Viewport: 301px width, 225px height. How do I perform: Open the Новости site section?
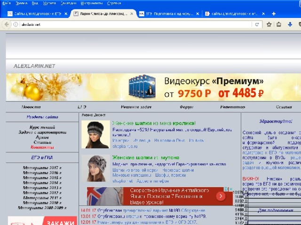click(x=31, y=107)
